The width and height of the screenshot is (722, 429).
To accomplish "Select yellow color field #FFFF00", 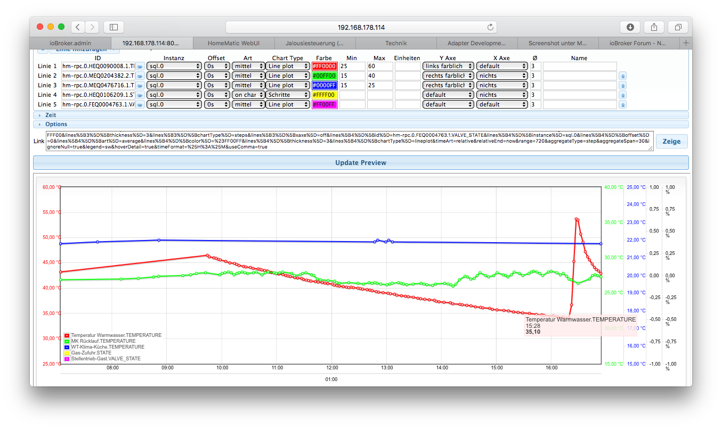I will (x=325, y=95).
